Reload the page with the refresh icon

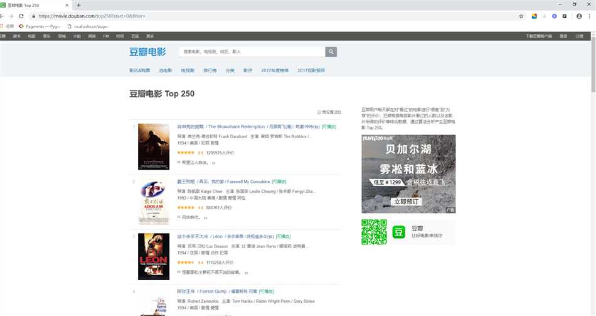pyautogui.click(x=21, y=16)
